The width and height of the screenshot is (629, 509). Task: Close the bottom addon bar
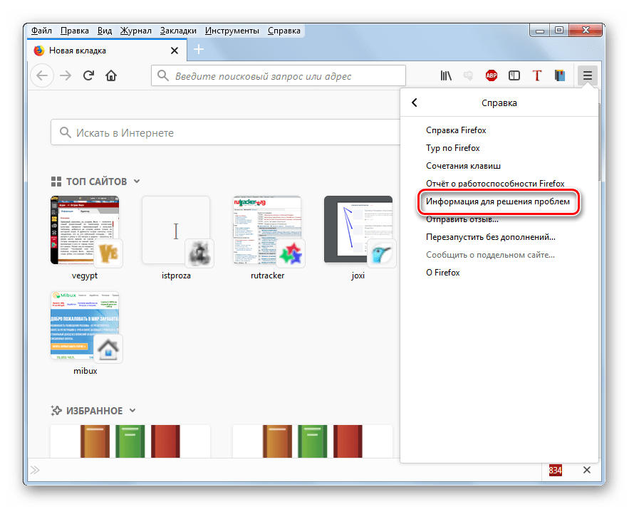click(x=586, y=470)
